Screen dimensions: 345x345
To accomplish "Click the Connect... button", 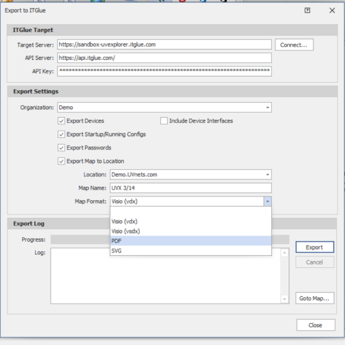I will 294,45.
